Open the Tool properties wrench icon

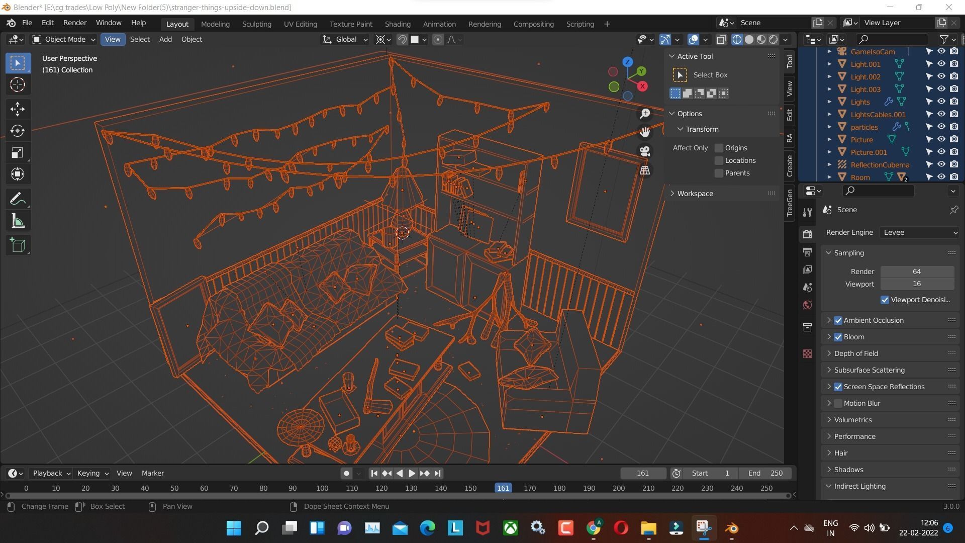click(808, 212)
